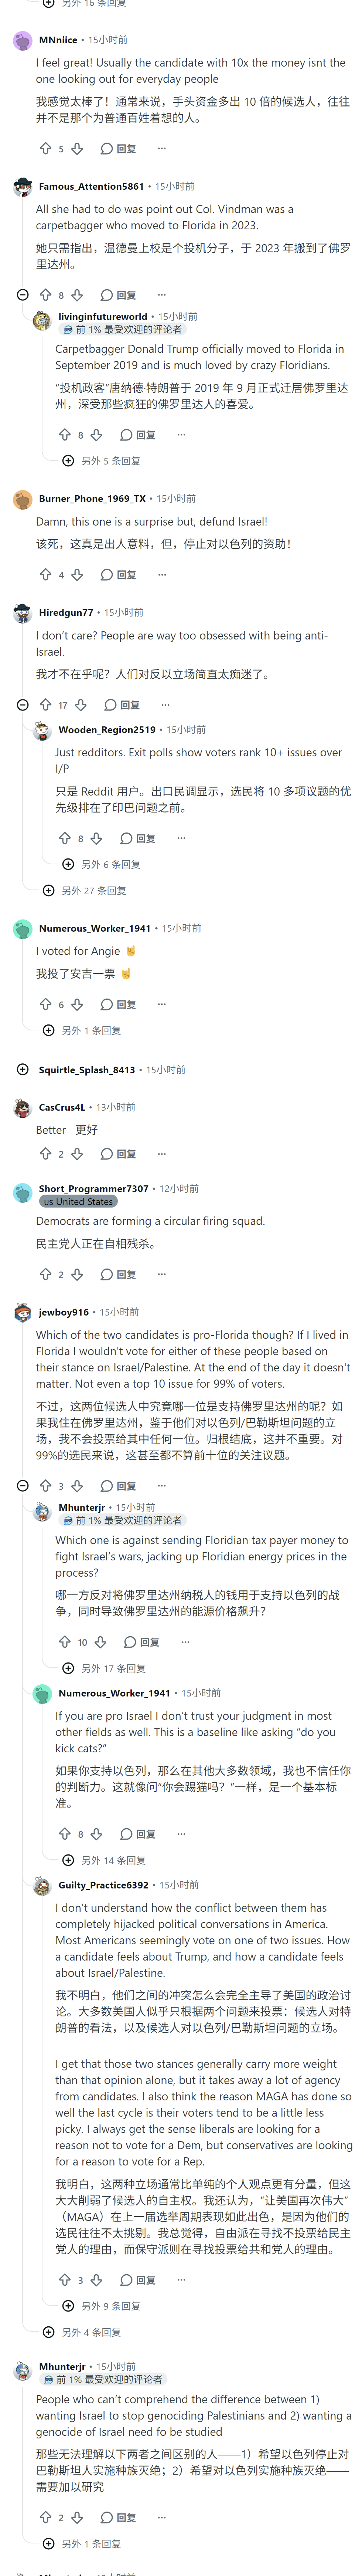Collapse Famous_Attention5861's comment thread
The image size is (362, 2576).
(23, 295)
